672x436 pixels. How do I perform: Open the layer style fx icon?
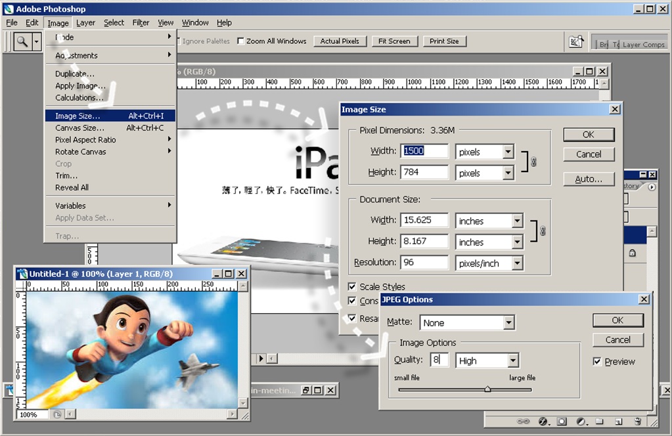pos(543,422)
